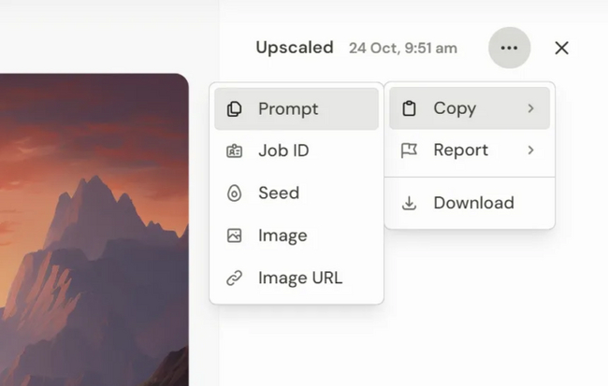Click the Report flag icon

[409, 150]
